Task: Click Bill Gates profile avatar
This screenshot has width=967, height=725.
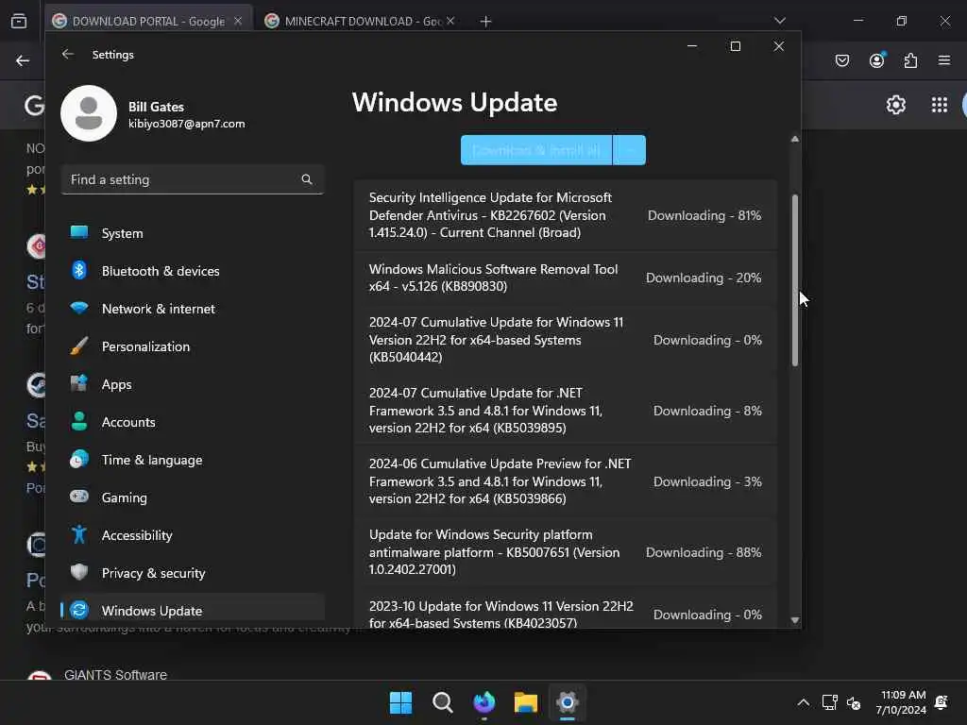Action: (x=89, y=113)
